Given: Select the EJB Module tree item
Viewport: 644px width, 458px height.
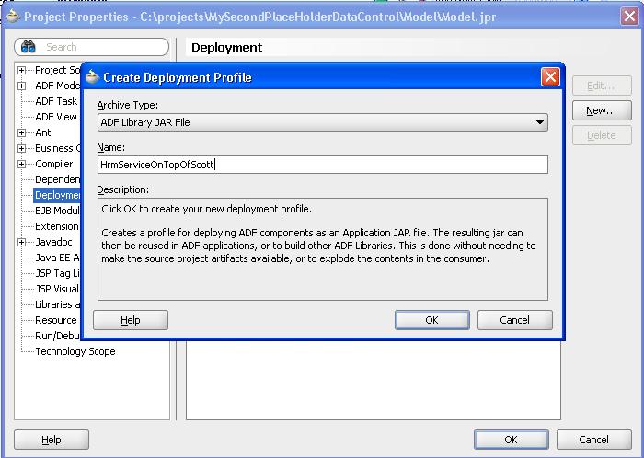Looking at the screenshot, I should [x=57, y=211].
